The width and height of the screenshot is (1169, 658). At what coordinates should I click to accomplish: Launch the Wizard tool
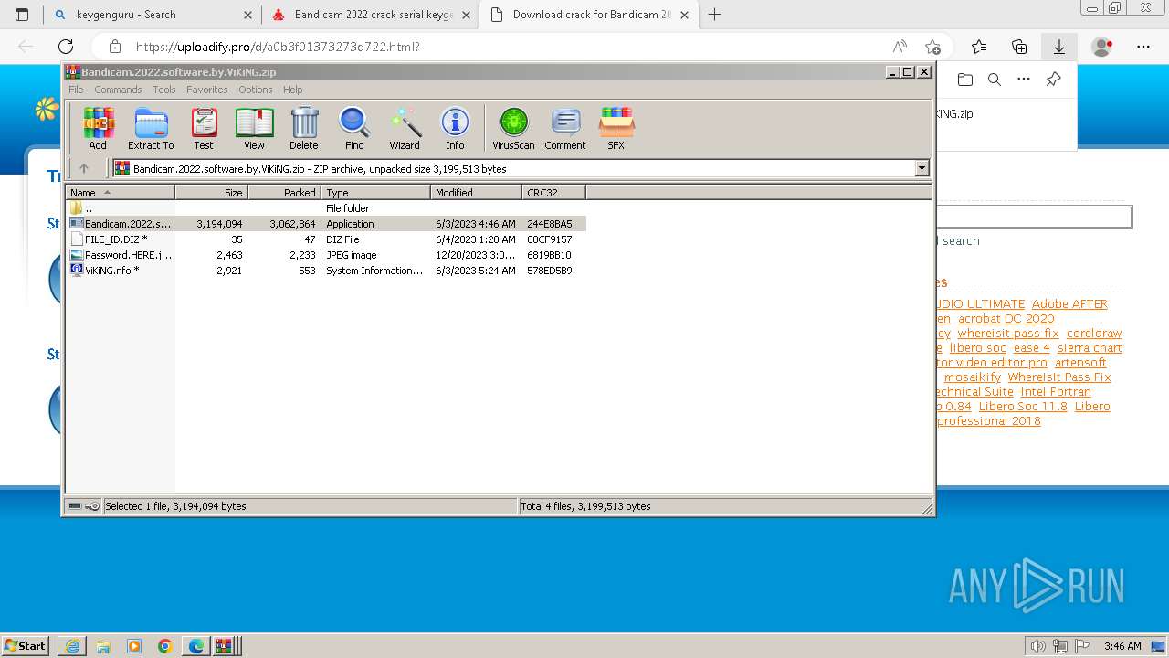[405, 128]
